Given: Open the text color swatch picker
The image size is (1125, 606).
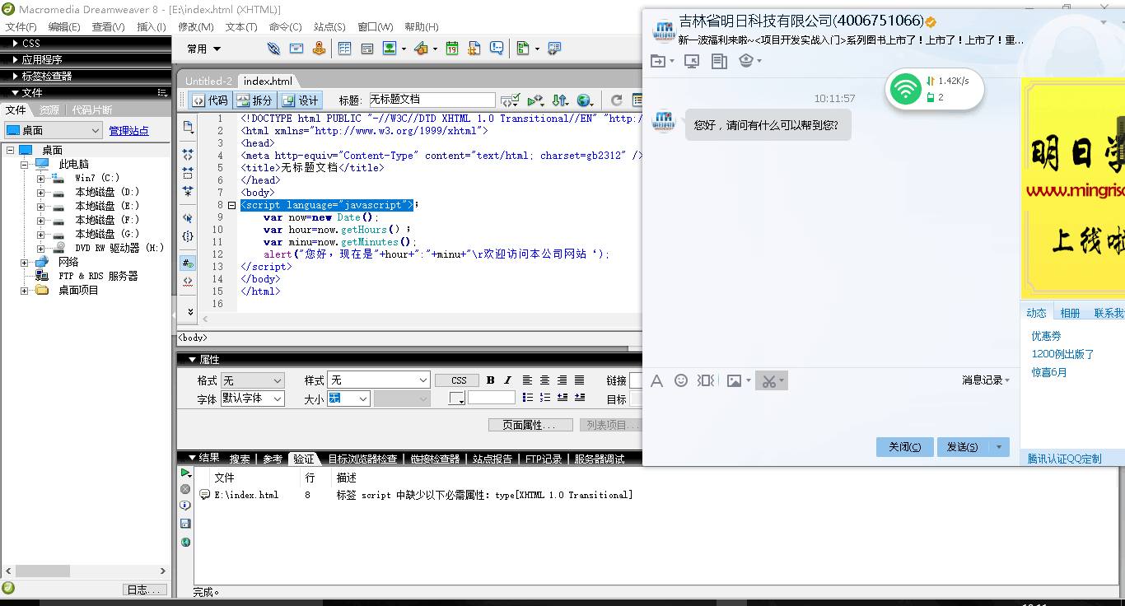Looking at the screenshot, I should click(457, 399).
